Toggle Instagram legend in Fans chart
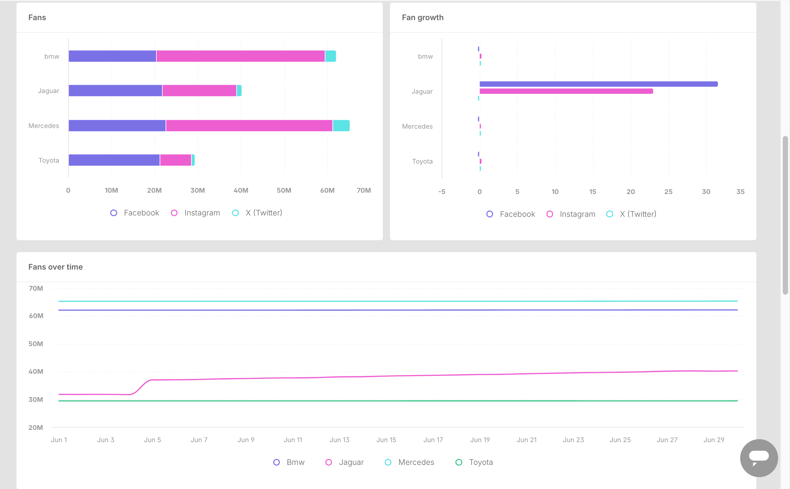 tap(195, 213)
